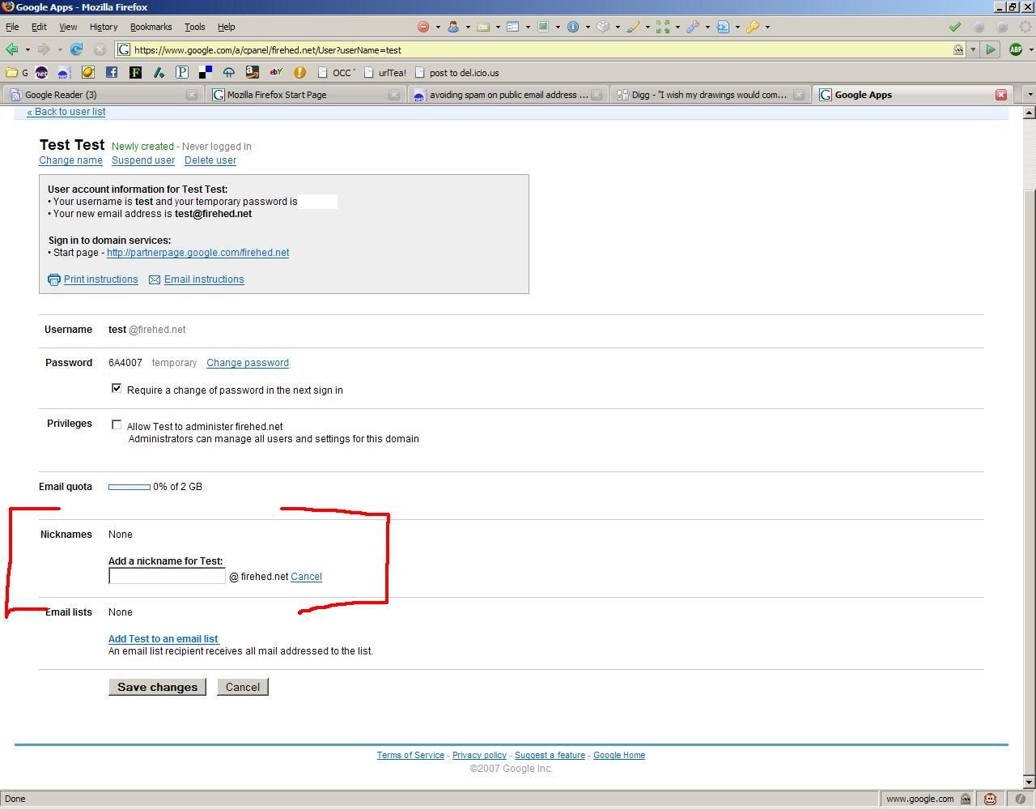
Task: Uncheck Require a change of password
Action: (x=117, y=389)
